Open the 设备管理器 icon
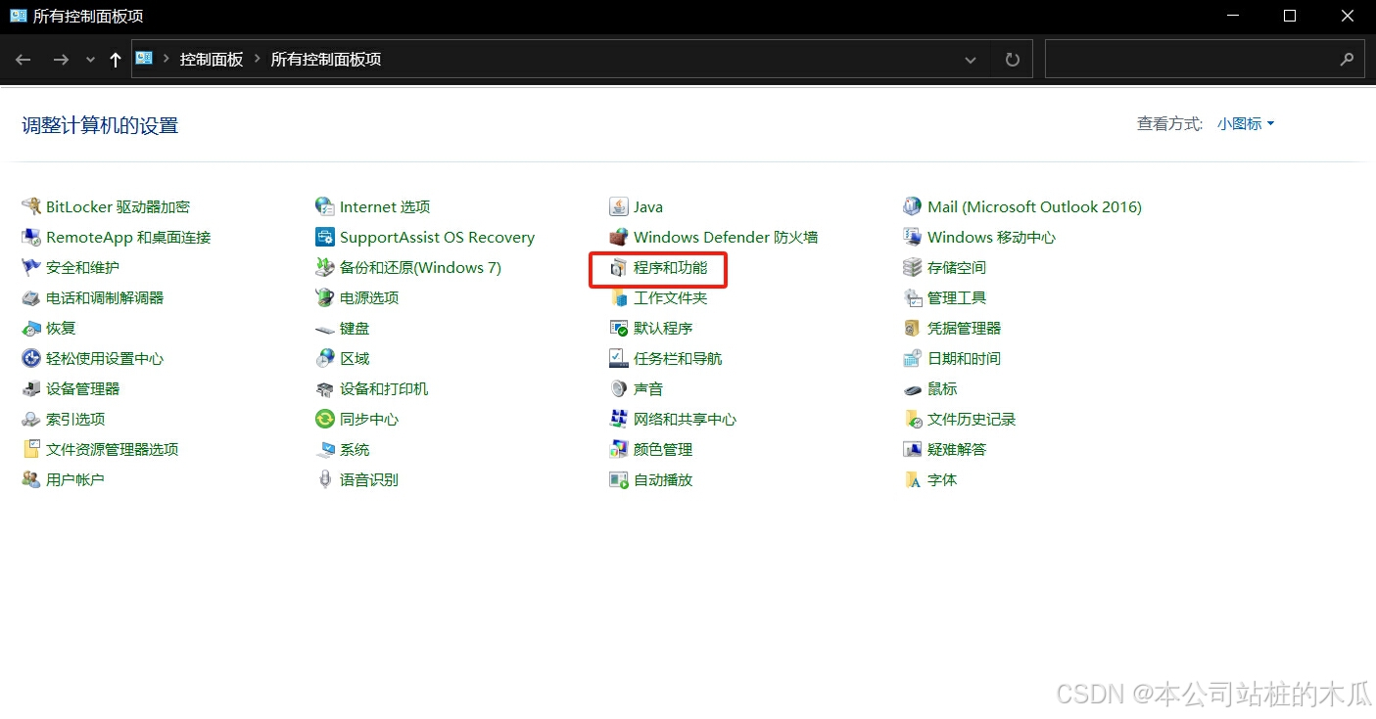This screenshot has width=1376, height=719. point(30,388)
